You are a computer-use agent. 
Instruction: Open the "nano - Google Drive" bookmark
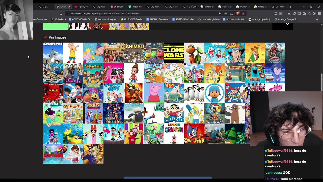(209, 19)
